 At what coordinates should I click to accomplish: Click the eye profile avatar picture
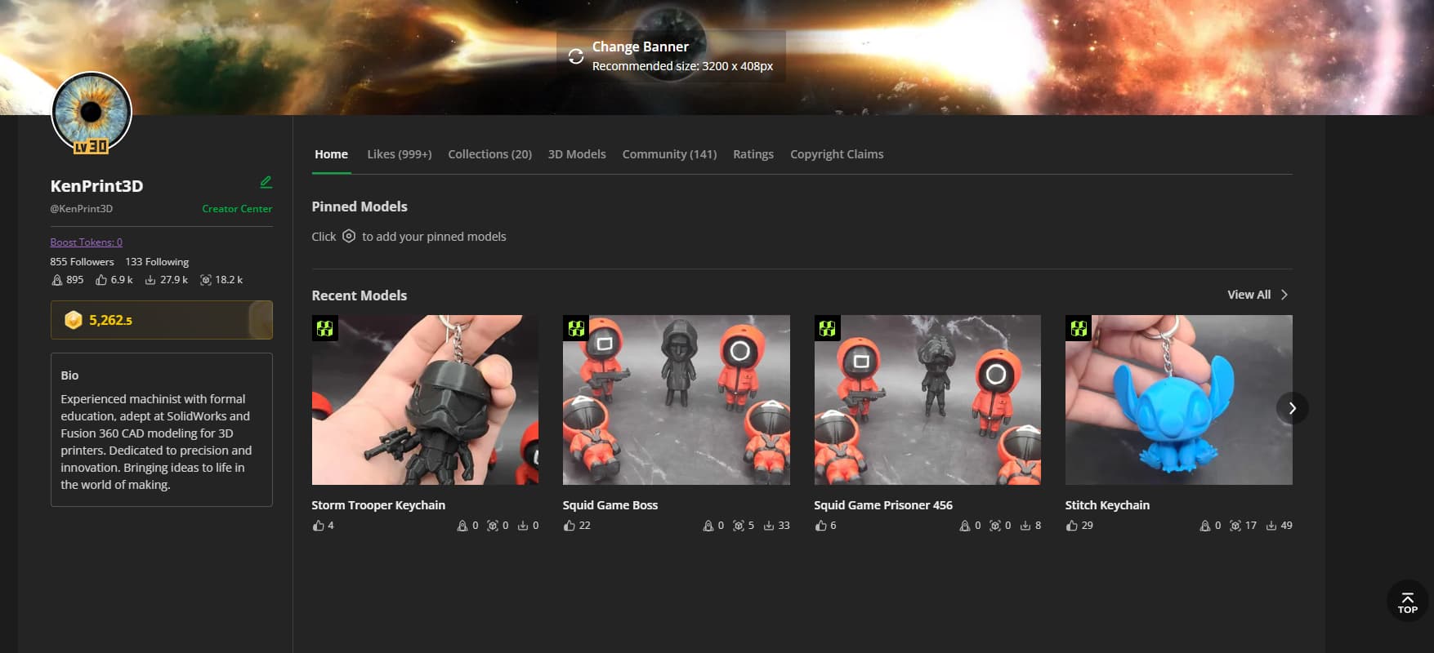(92, 113)
